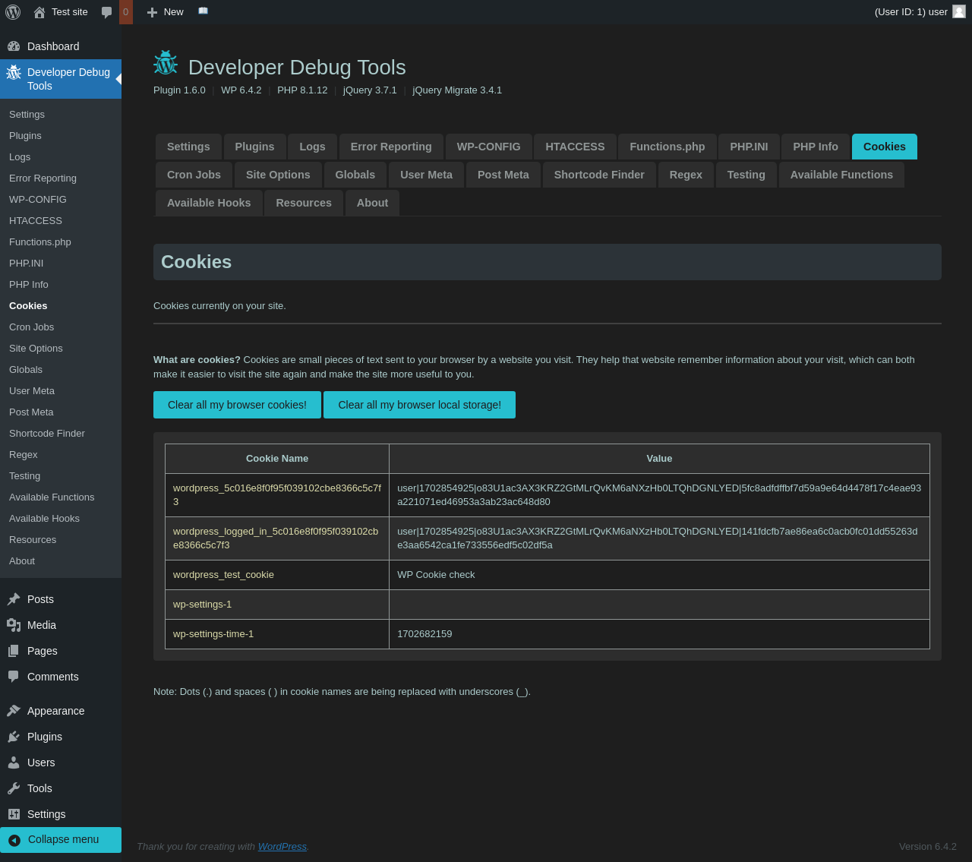The width and height of the screenshot is (972, 862).
Task: Clear all my browser local storage
Action: pos(419,405)
